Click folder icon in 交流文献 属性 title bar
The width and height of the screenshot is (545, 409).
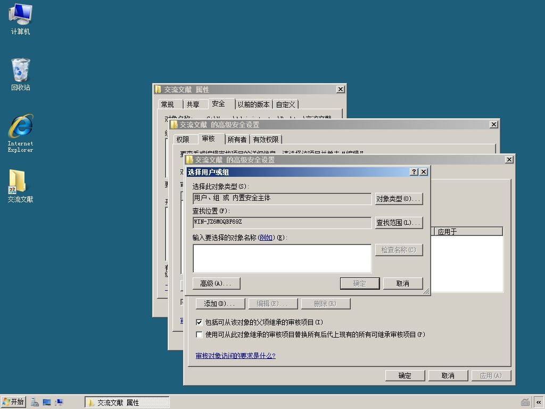click(x=159, y=89)
